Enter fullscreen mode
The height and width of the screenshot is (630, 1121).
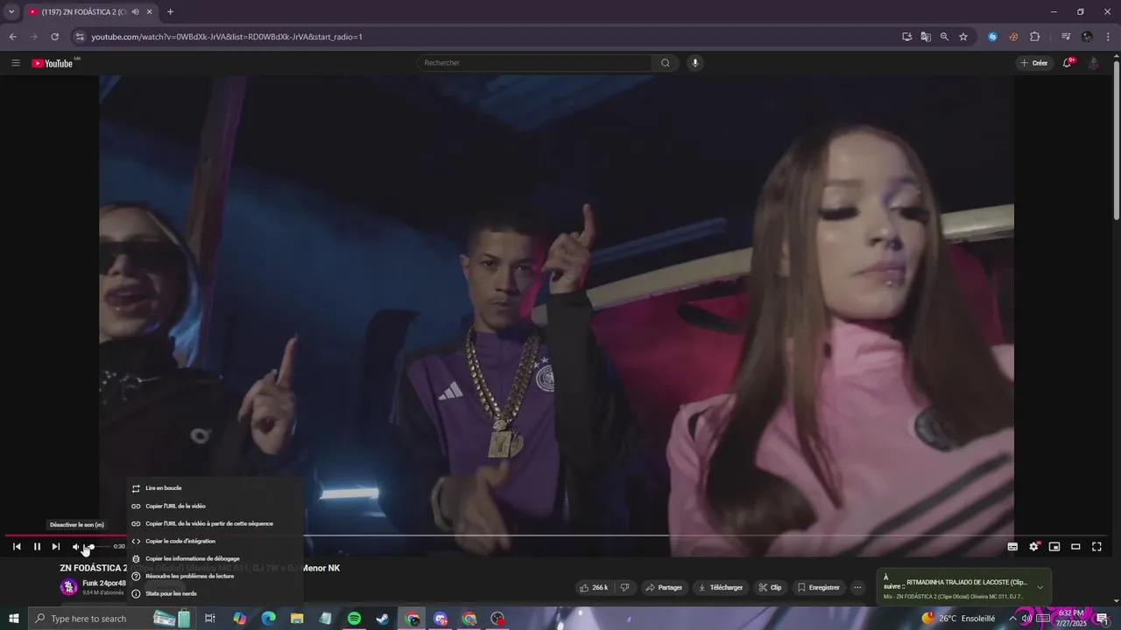click(x=1096, y=547)
